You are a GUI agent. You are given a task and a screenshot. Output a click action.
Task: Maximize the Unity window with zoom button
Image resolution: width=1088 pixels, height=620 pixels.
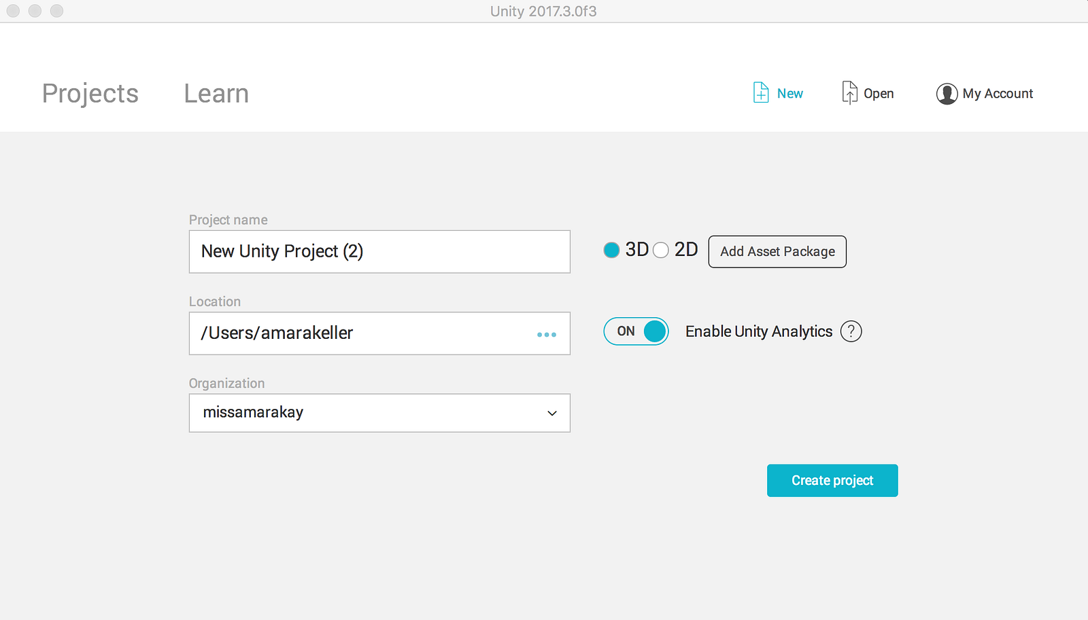point(57,11)
